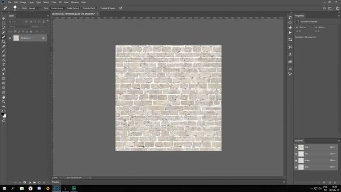Image resolution: width=341 pixels, height=192 pixels.
Task: Select the Spot Healing Brush tool
Action: [4, 37]
